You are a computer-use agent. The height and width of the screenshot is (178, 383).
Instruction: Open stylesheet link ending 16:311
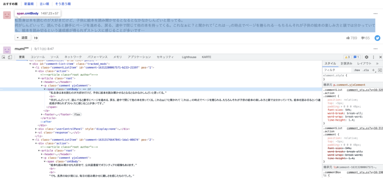coord(364,128)
